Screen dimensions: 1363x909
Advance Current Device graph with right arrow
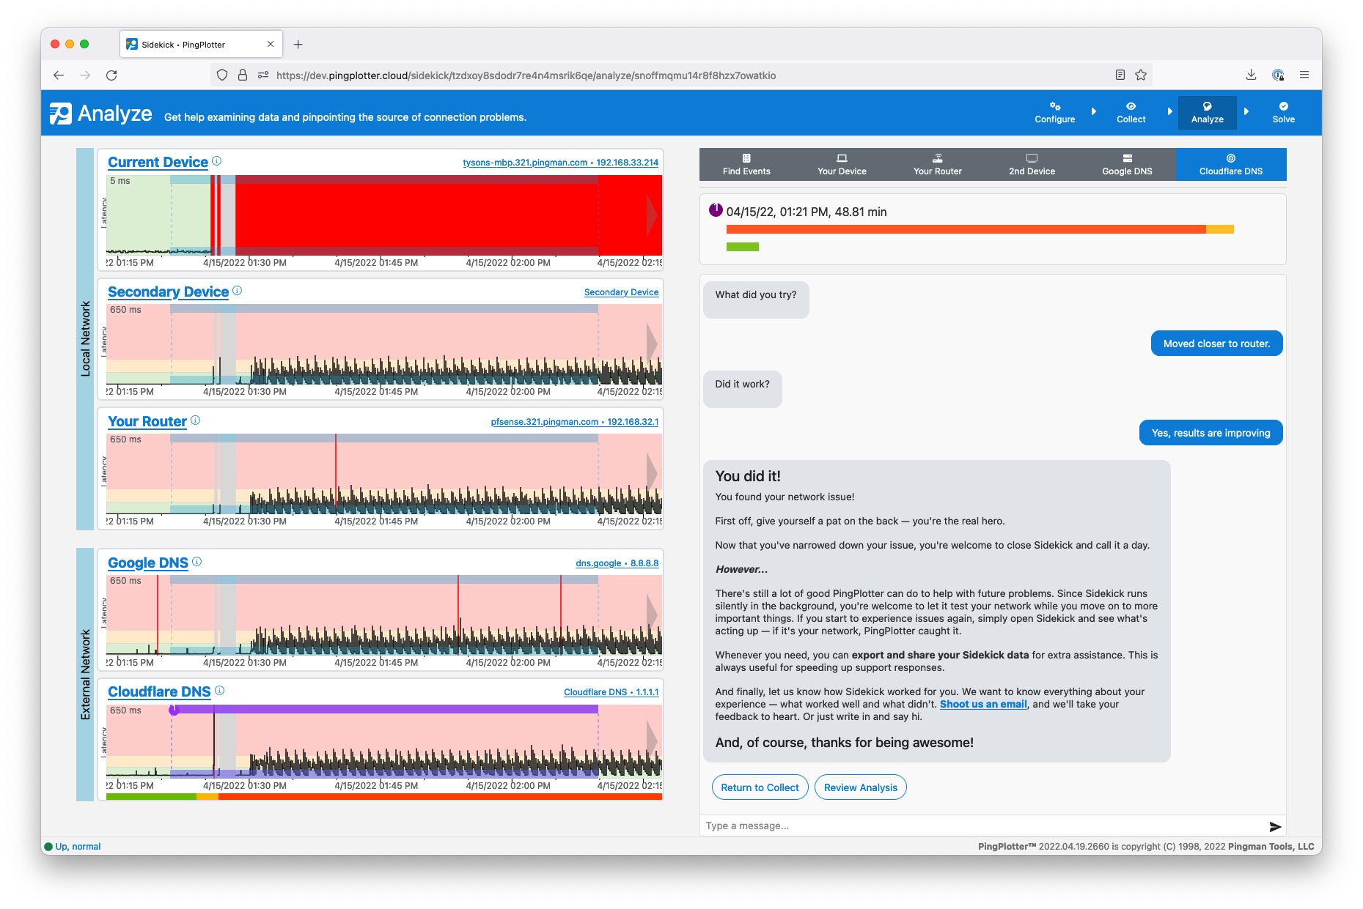652,215
